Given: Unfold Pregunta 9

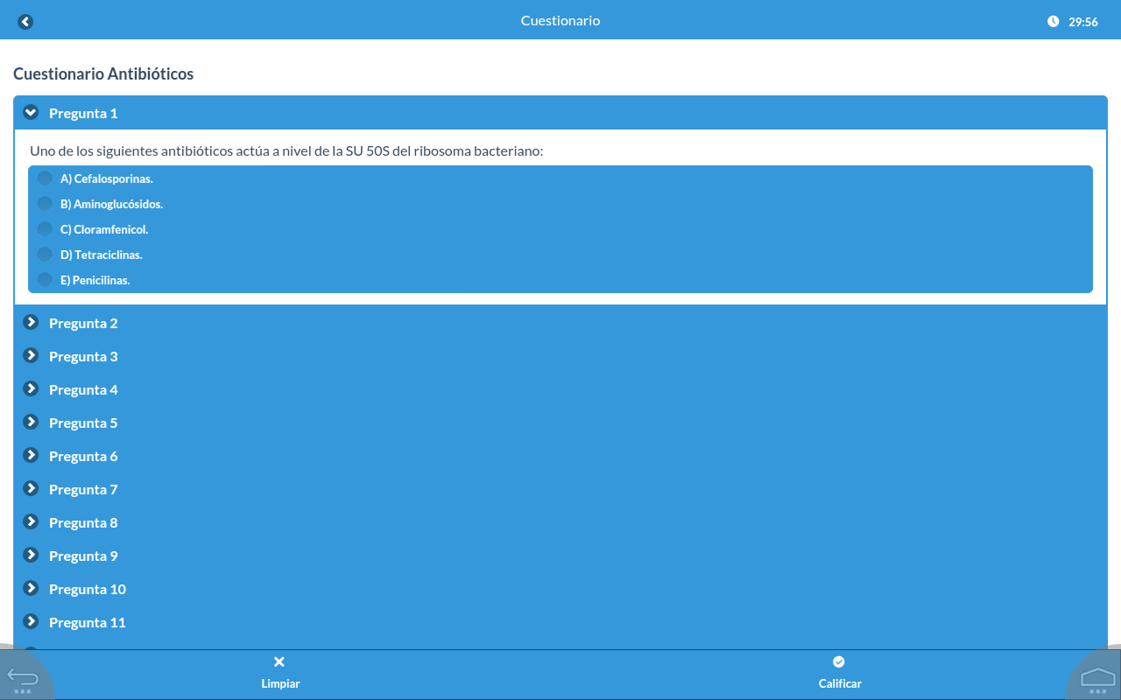Looking at the screenshot, I should coord(560,556).
